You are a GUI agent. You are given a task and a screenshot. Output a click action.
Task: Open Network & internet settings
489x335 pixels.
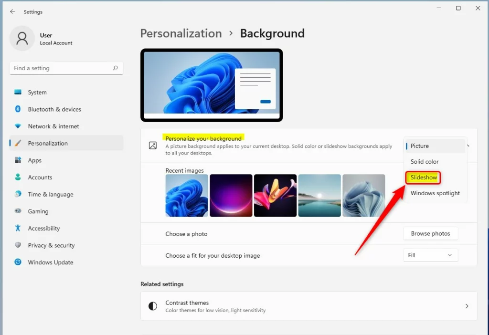click(x=66, y=126)
